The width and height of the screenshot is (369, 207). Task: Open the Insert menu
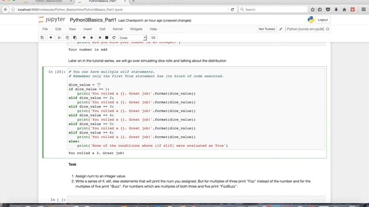pos(88,29)
